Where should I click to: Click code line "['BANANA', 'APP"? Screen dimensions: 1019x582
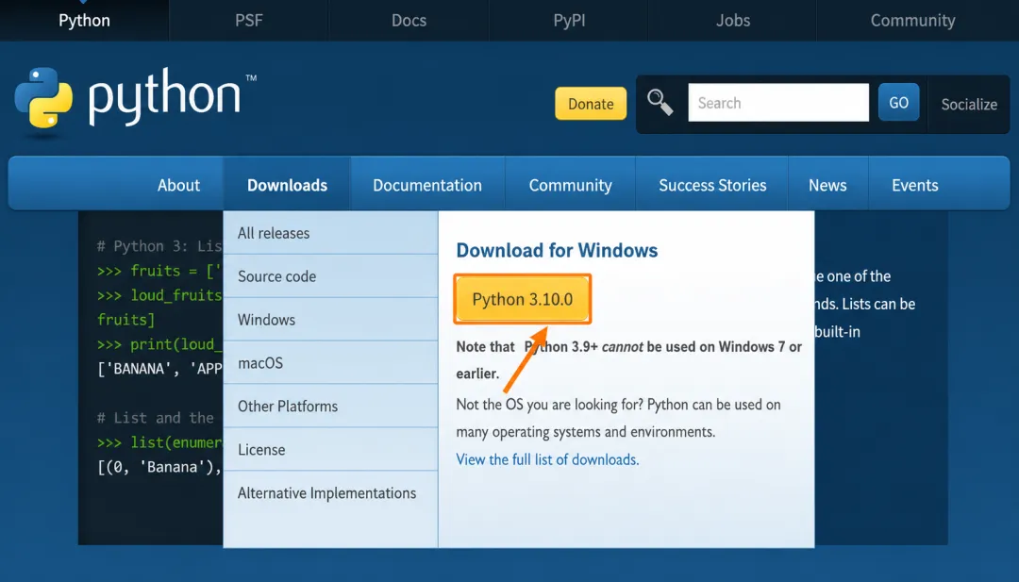[x=159, y=369]
